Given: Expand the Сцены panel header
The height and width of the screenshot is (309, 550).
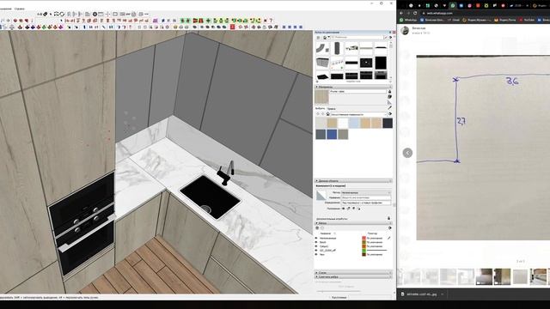Looking at the screenshot, I should pos(353,273).
